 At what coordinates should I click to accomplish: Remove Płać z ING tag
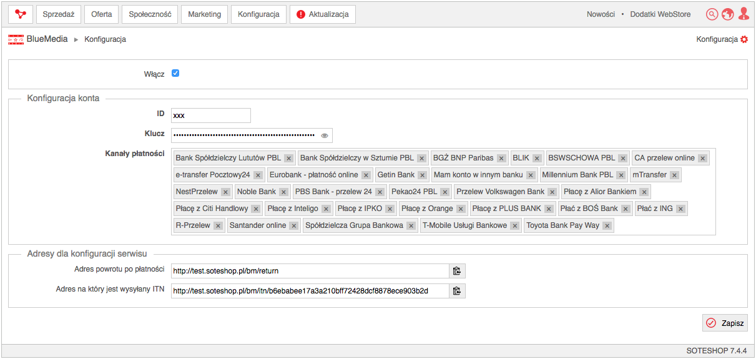pyautogui.click(x=680, y=209)
